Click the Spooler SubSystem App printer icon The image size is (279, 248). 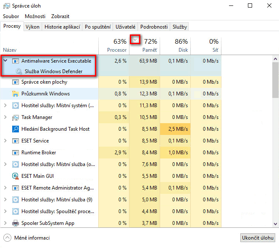[16, 223]
